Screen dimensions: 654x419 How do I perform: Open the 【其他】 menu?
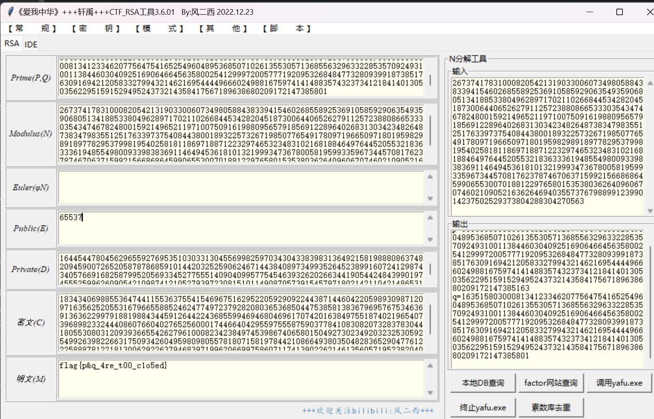point(223,29)
